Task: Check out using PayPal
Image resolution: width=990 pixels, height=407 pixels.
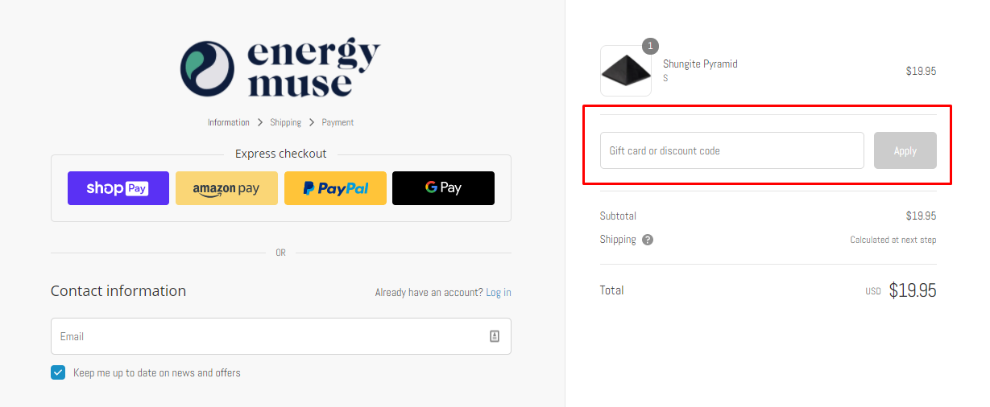Action: tap(335, 188)
